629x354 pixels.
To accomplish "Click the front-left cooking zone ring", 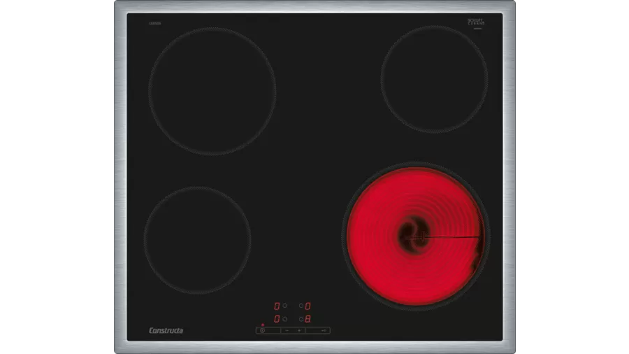I will click(x=197, y=239).
